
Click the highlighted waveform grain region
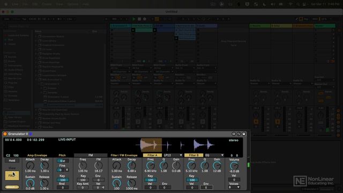[151, 145]
